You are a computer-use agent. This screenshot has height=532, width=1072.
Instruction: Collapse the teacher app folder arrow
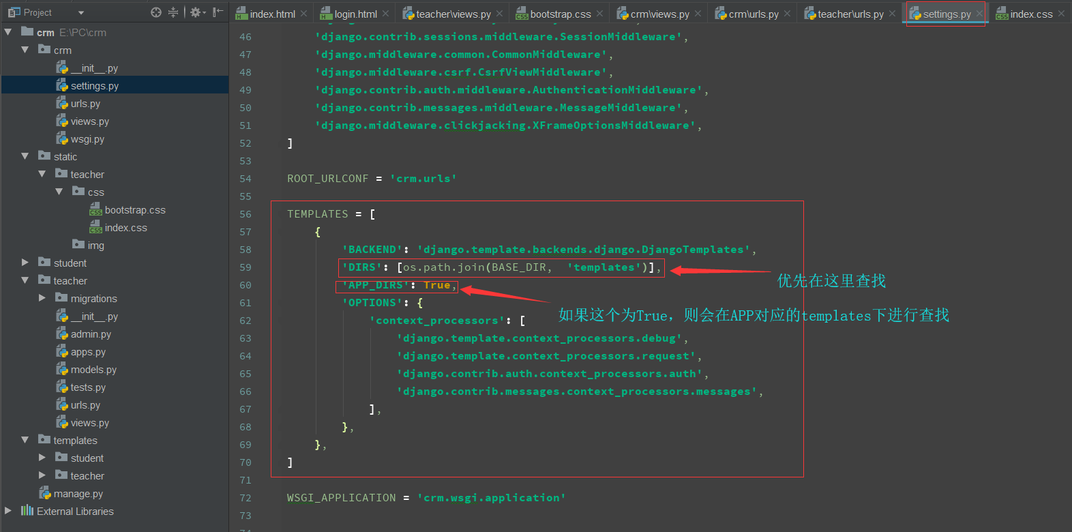[25, 280]
